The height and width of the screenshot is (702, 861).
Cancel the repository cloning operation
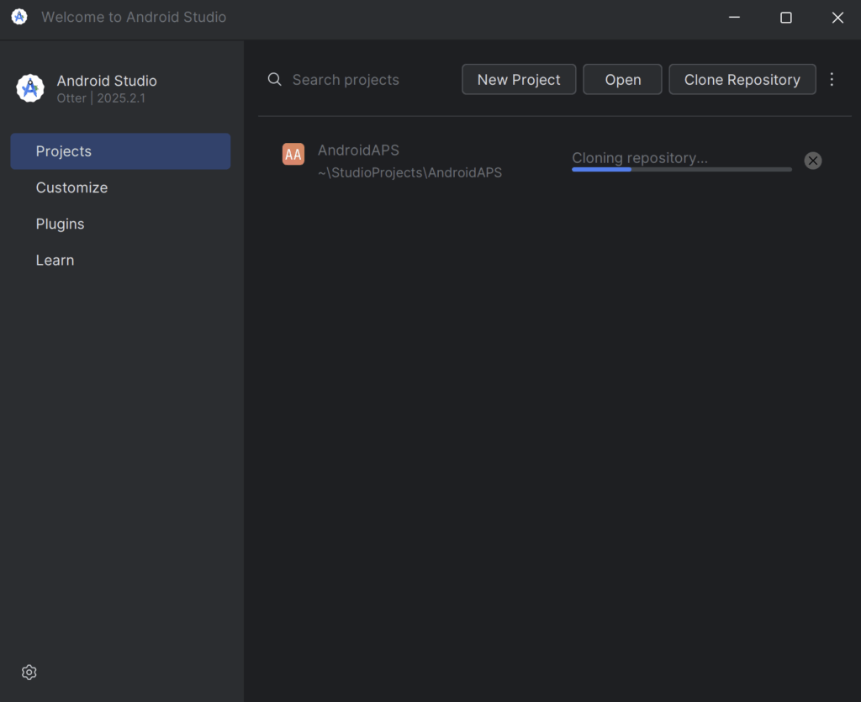812,161
